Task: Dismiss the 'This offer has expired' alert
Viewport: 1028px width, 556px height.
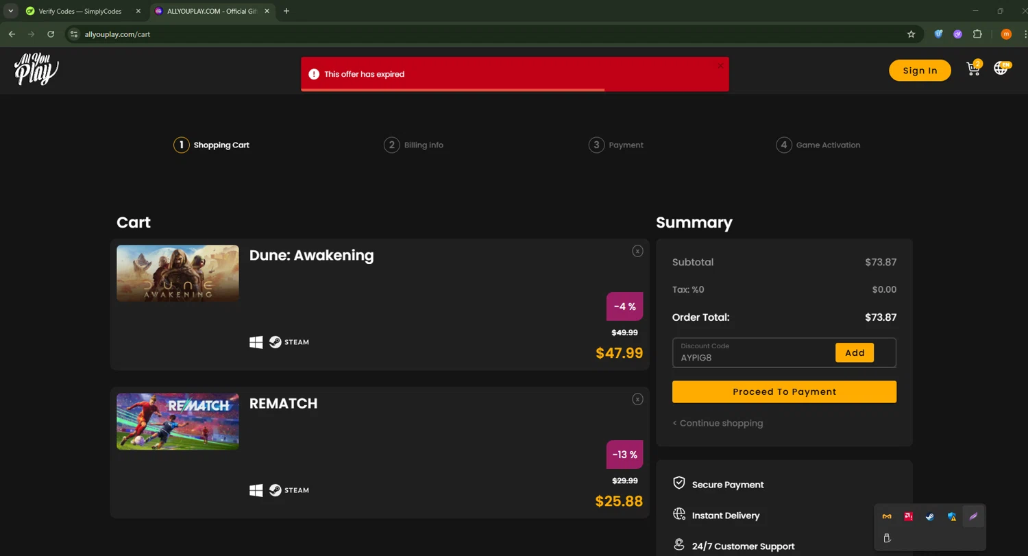Action: point(720,66)
